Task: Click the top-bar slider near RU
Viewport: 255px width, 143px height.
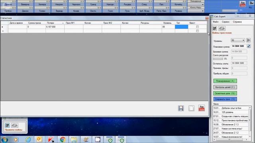Action: click(x=230, y=11)
